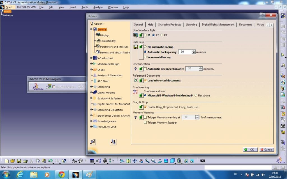Choose the Incremental backup option
Viewport: 287px width, 179px height.
click(x=145, y=57)
